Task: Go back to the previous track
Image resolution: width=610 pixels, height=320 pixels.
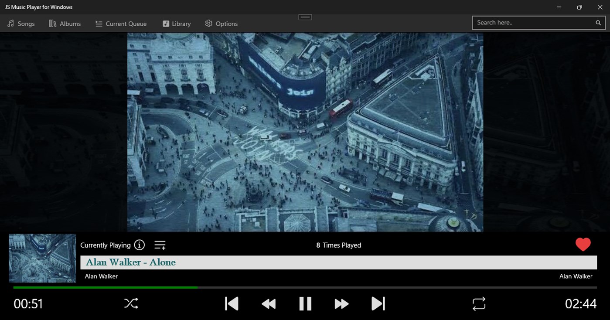Action: coord(232,303)
